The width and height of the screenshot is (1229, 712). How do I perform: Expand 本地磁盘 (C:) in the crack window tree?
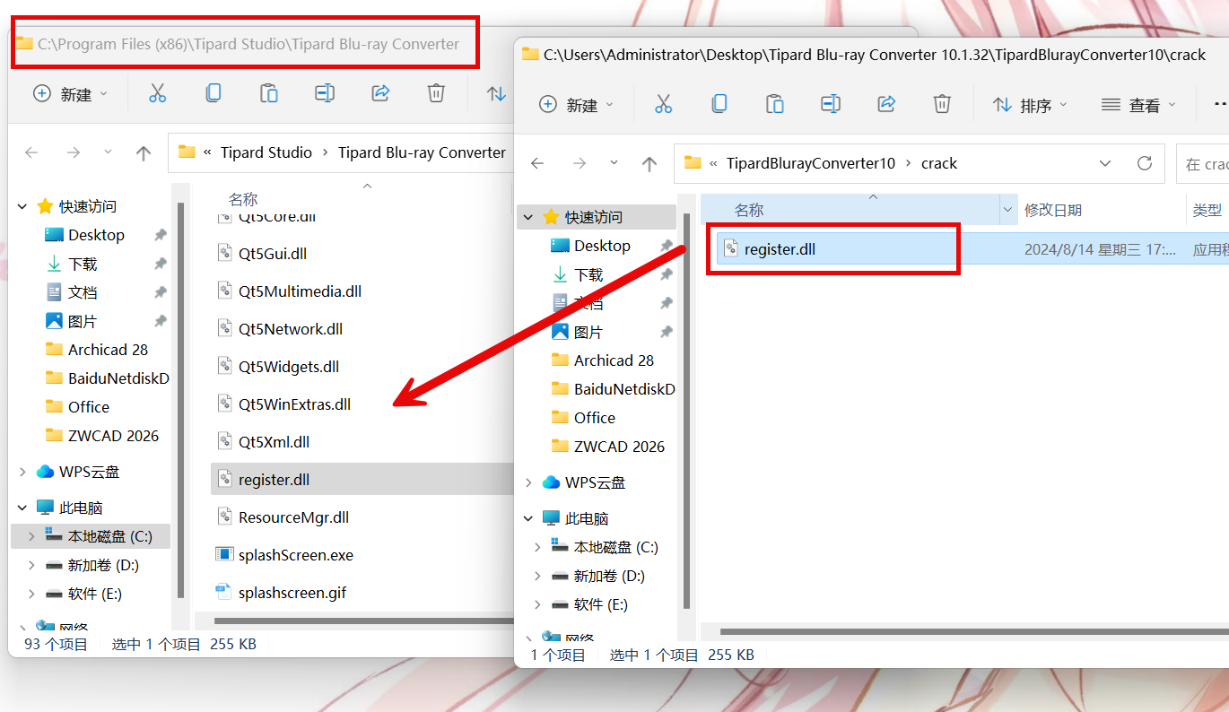(x=537, y=547)
